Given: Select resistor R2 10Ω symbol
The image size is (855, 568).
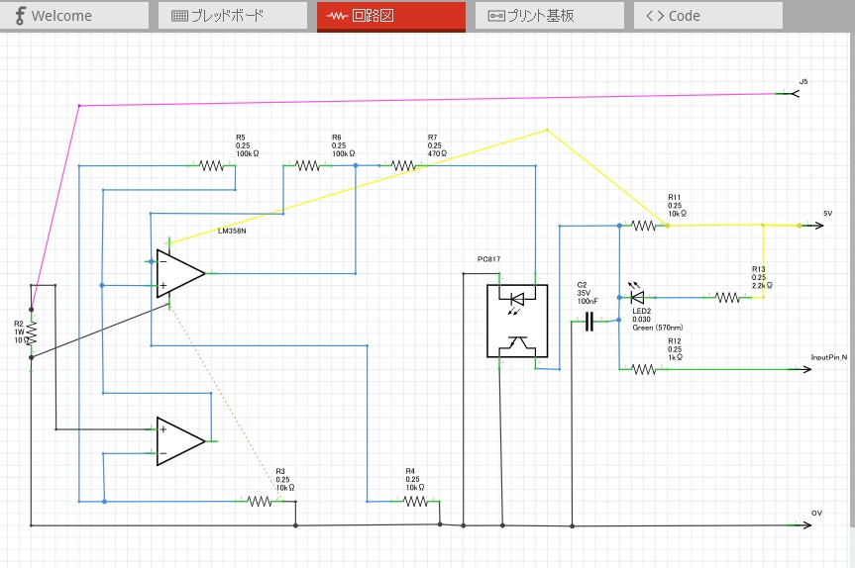Looking at the screenshot, I should [31, 333].
